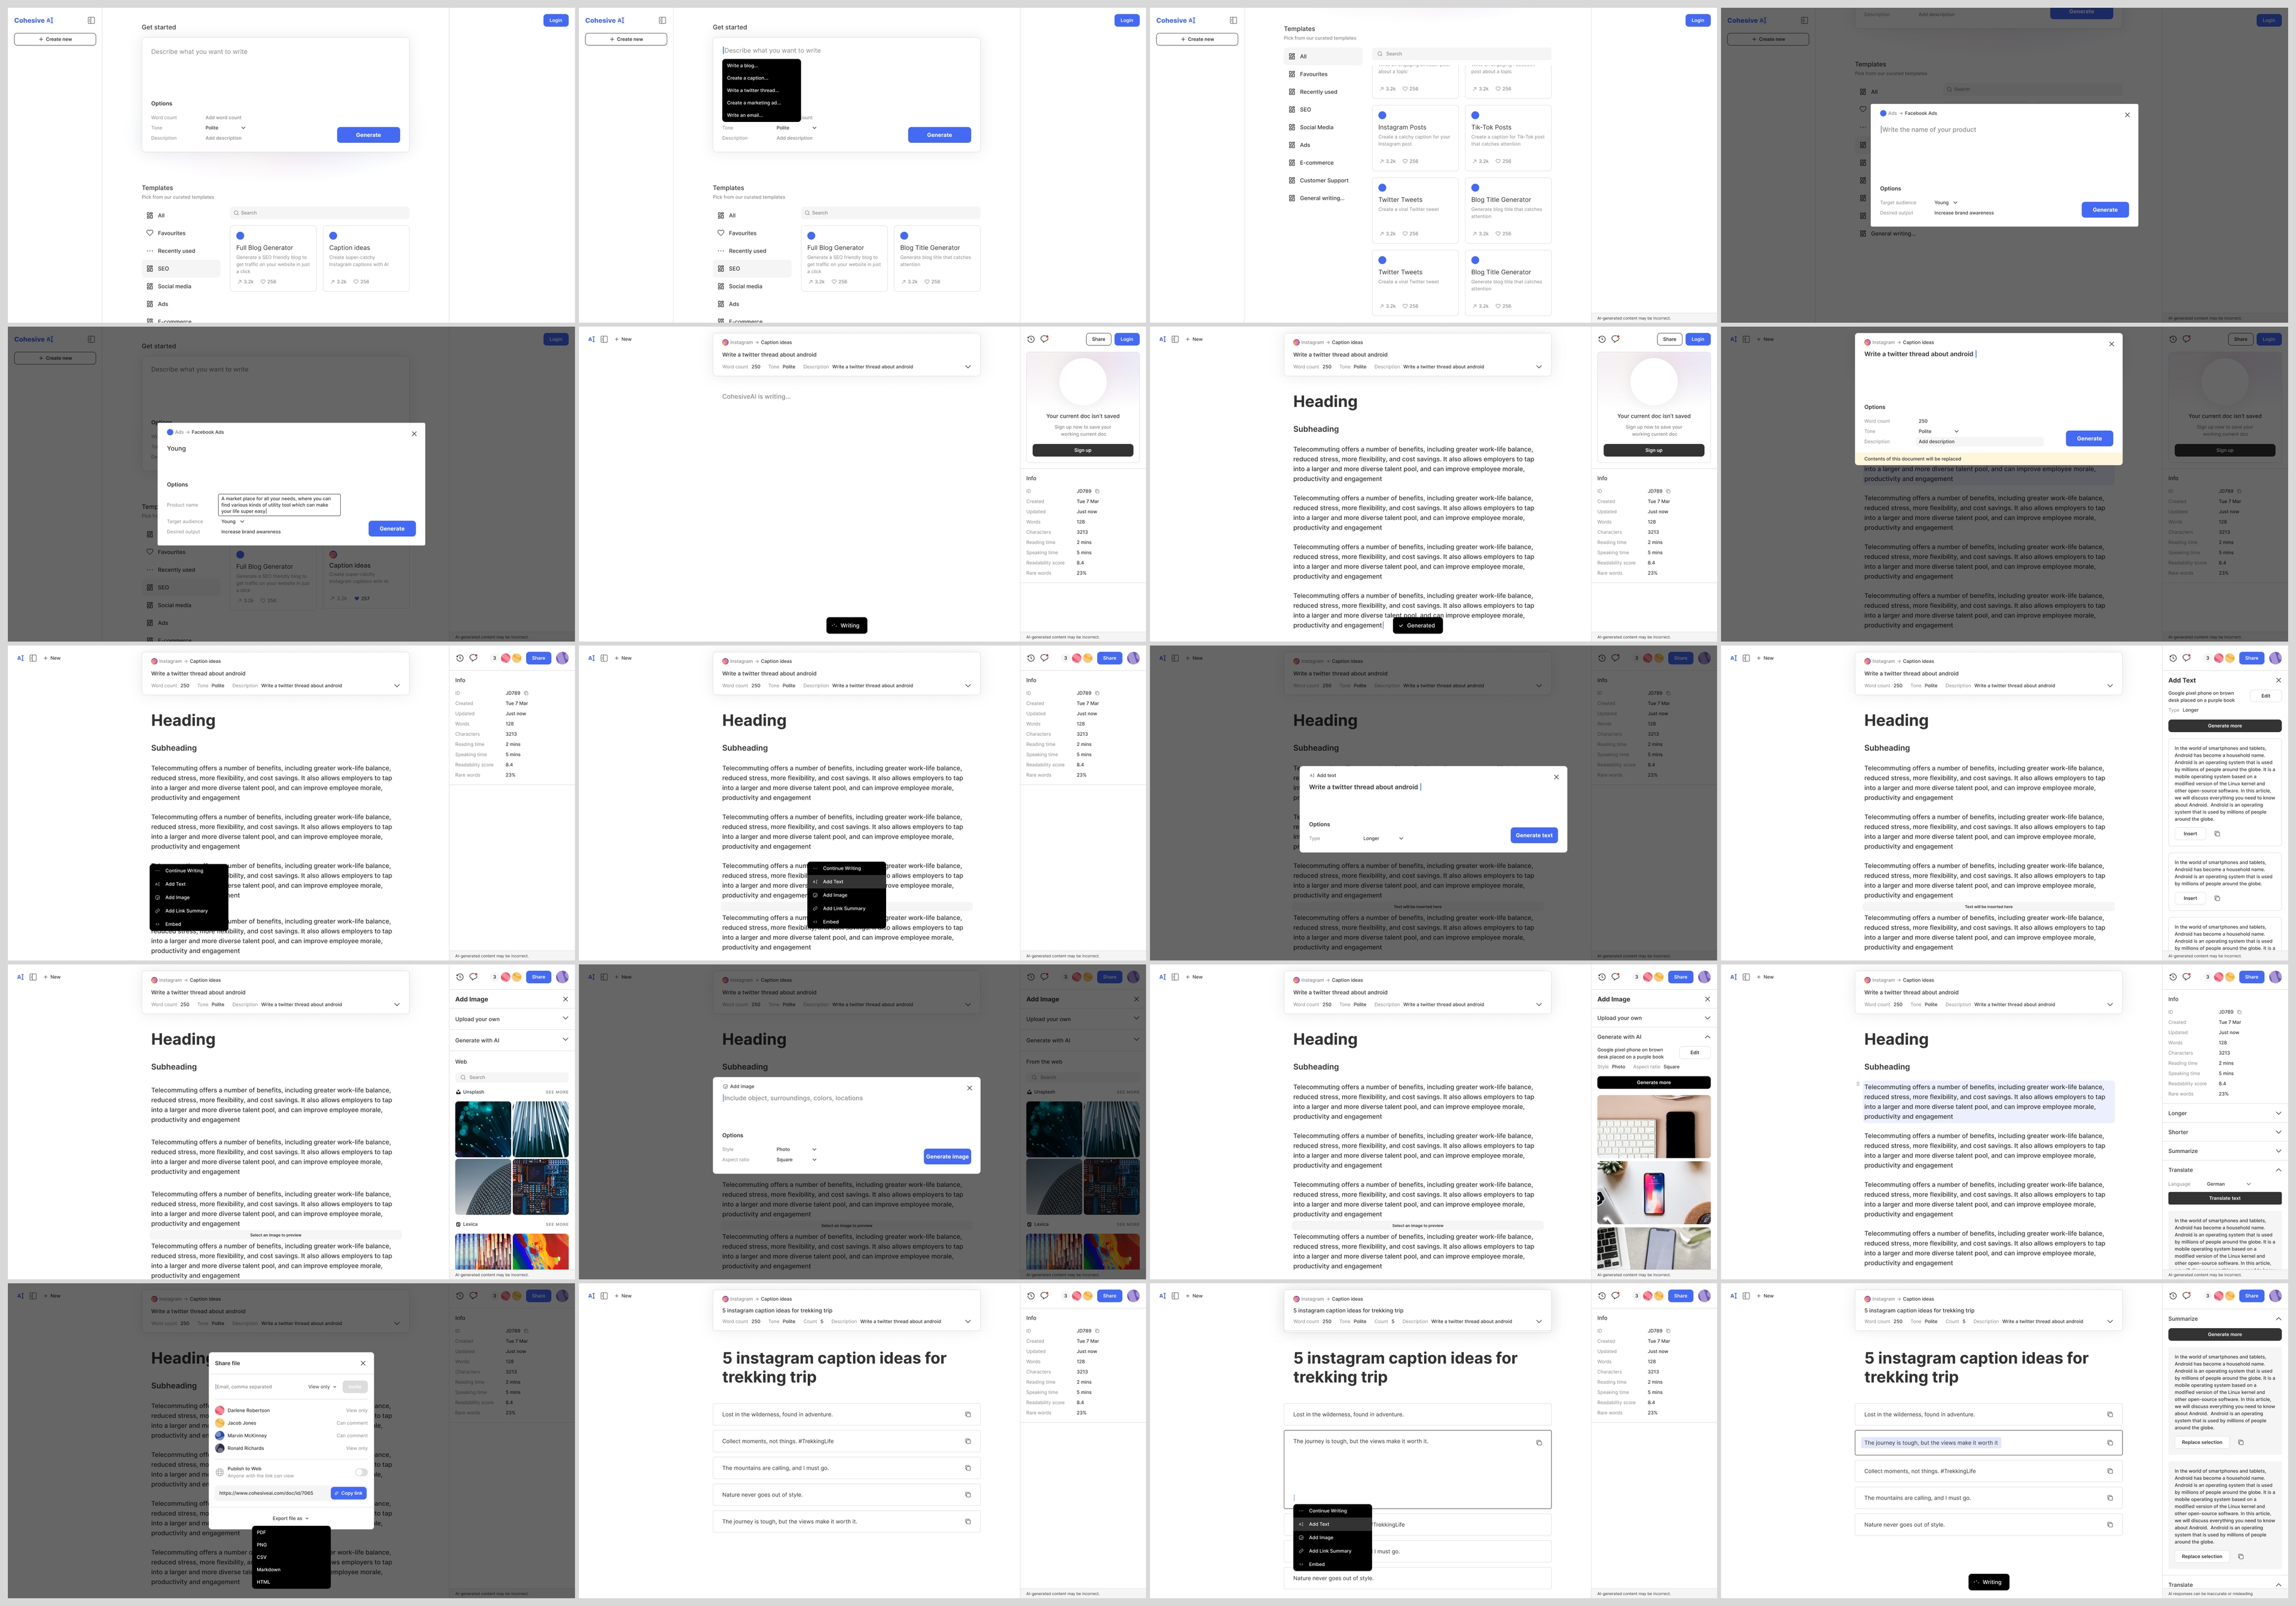Click Darlene Robertson's avatar in share list

click(x=220, y=1410)
